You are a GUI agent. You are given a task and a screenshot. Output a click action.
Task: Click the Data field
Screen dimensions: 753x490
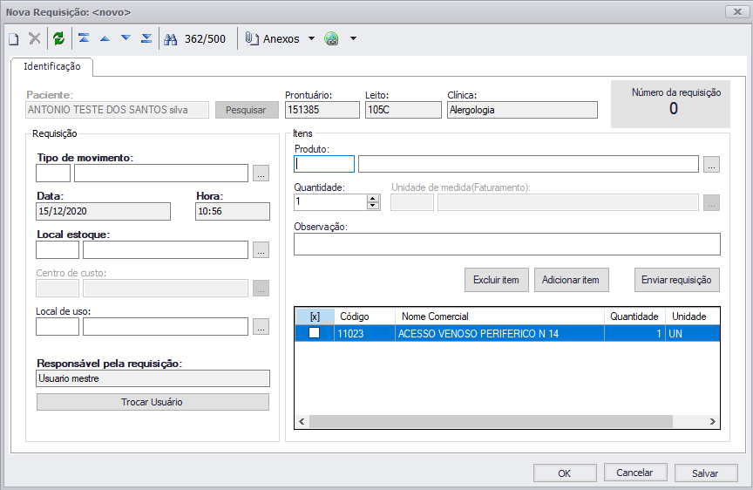(x=103, y=211)
